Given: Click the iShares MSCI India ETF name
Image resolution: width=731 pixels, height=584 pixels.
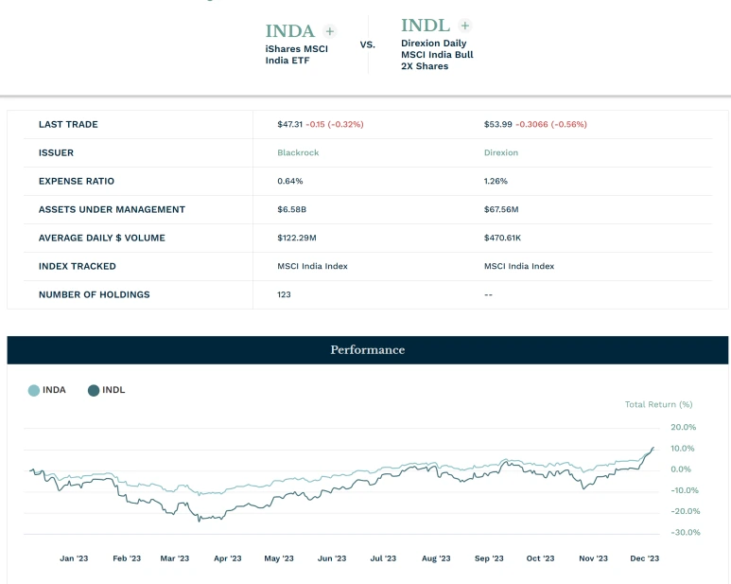Looking at the screenshot, I should [x=296, y=55].
